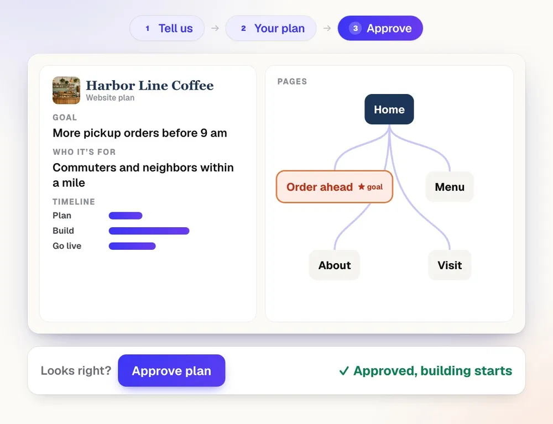Click the PAGES section label
The height and width of the screenshot is (424, 553).
pos(292,81)
